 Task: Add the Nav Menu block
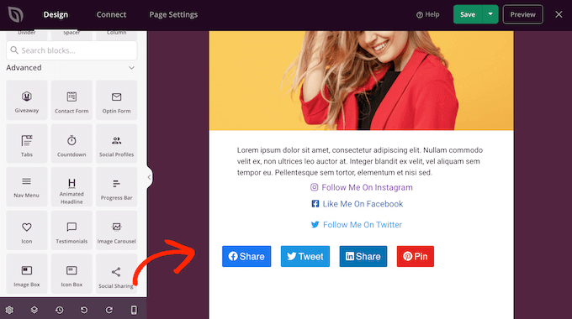coord(27,187)
